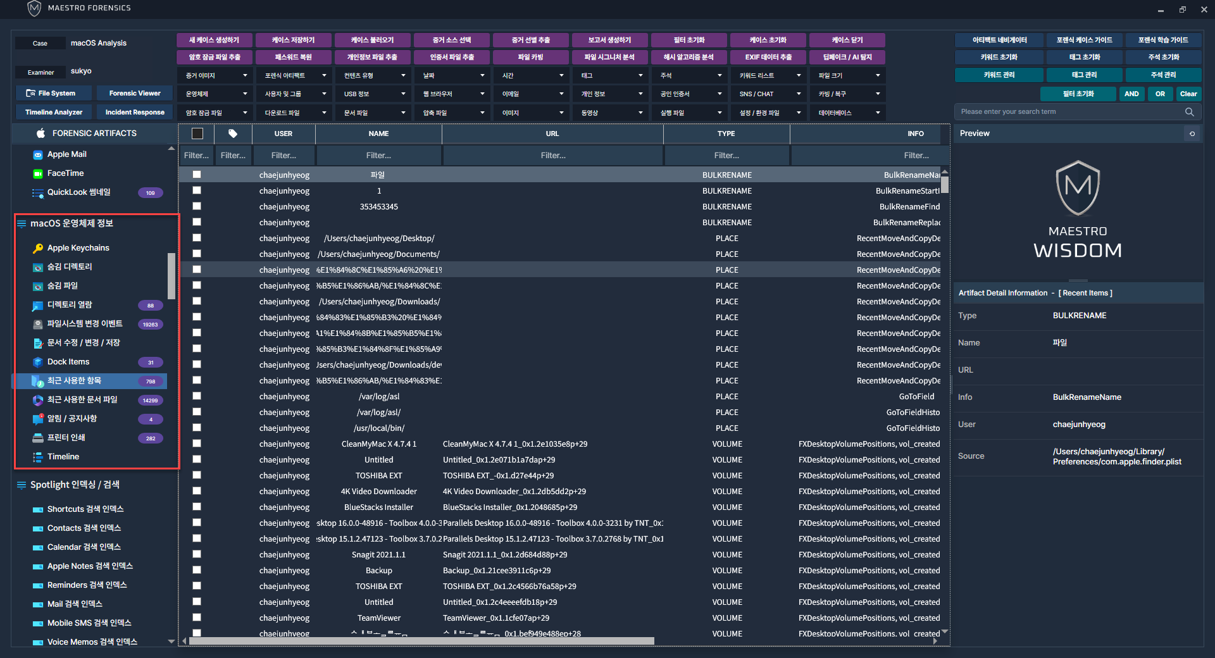Screen dimensions: 1215x658
Task: Click the 보고서 생성하기 button
Action: [609, 40]
